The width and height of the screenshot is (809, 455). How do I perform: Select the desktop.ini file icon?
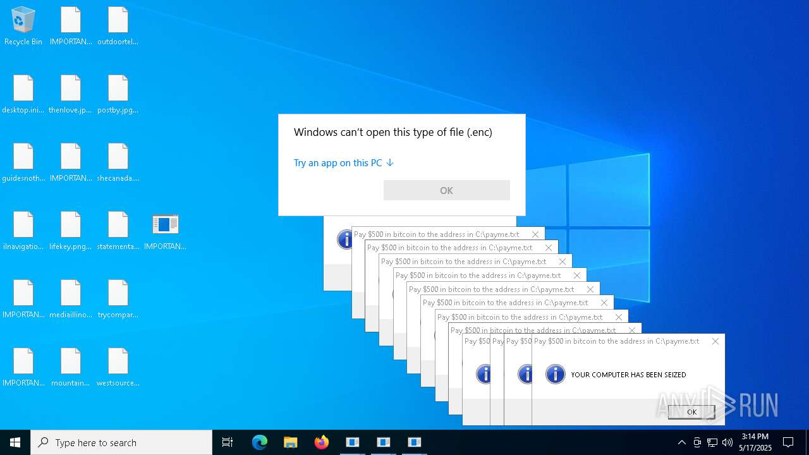[x=23, y=95]
